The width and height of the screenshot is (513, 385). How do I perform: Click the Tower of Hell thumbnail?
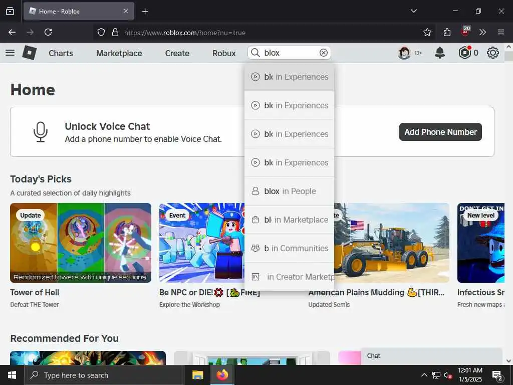(81, 243)
